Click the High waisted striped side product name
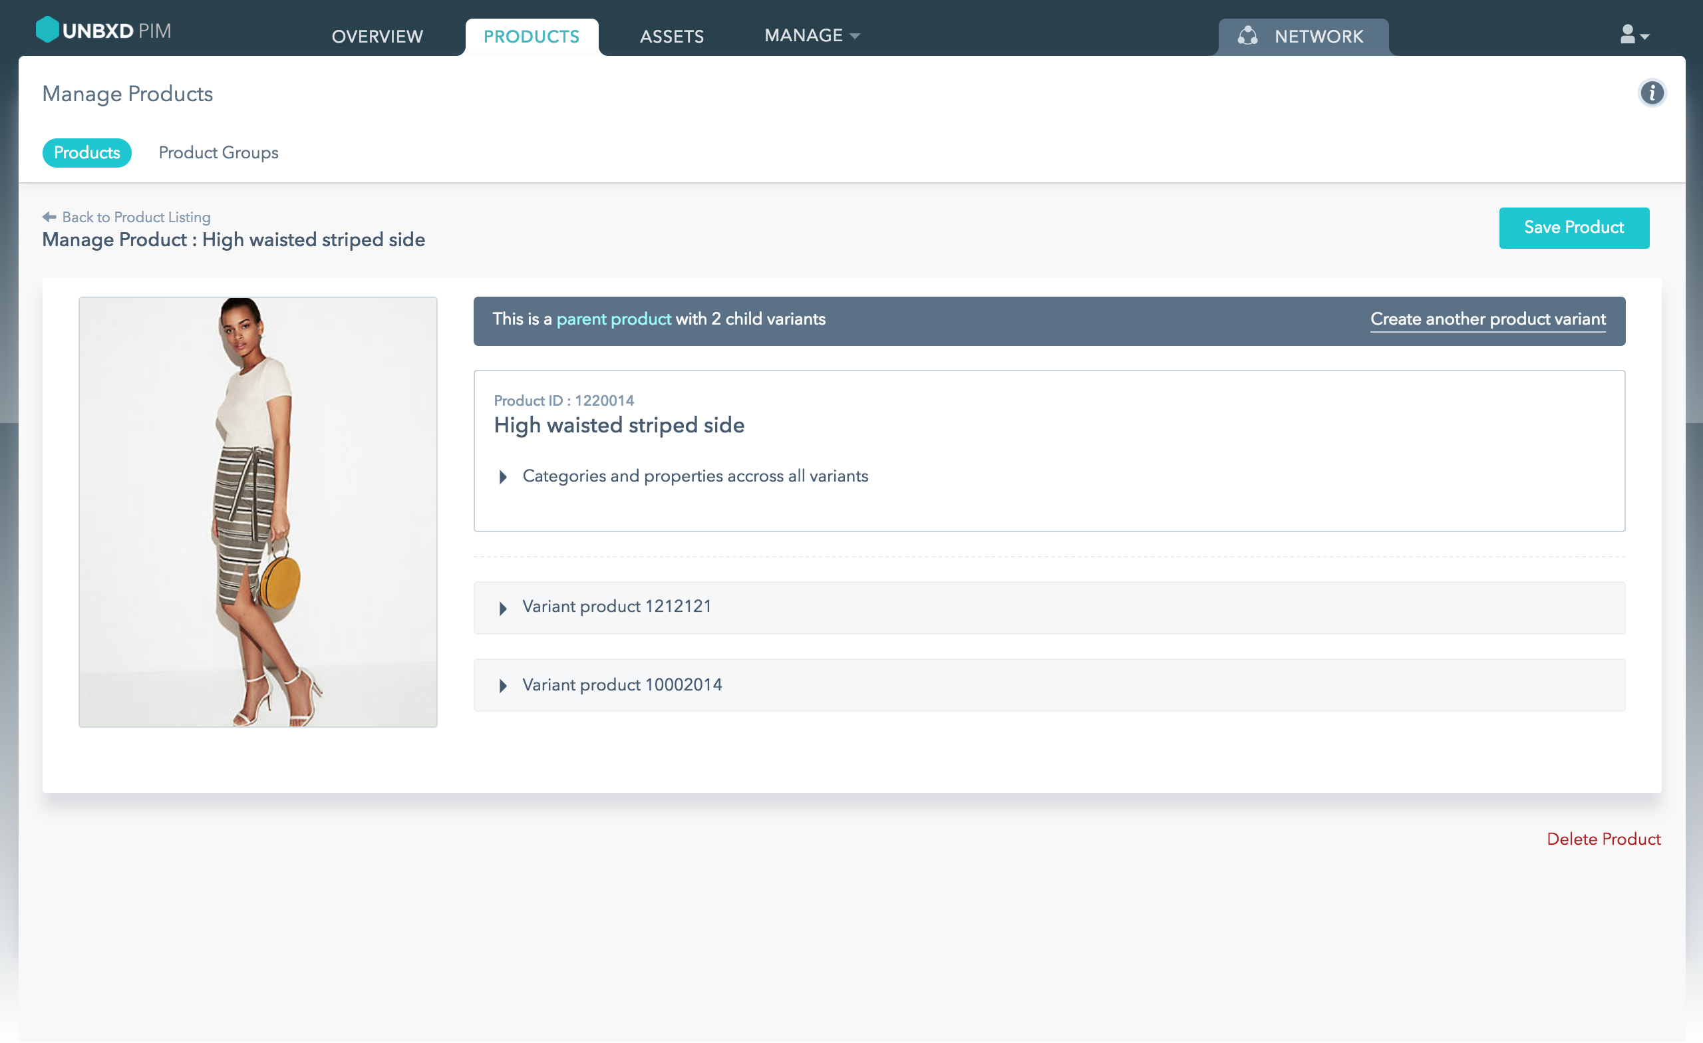This screenshot has height=1043, width=1703. (x=619, y=425)
